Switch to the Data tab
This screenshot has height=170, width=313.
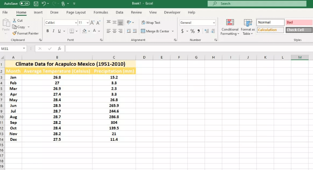point(120,12)
